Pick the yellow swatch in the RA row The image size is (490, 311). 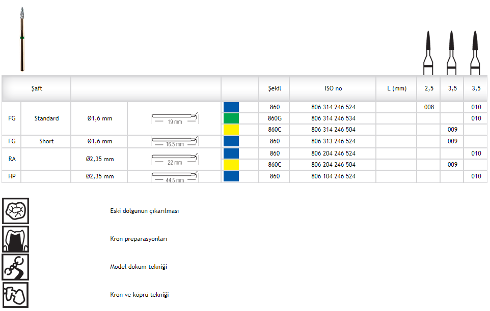231,165
